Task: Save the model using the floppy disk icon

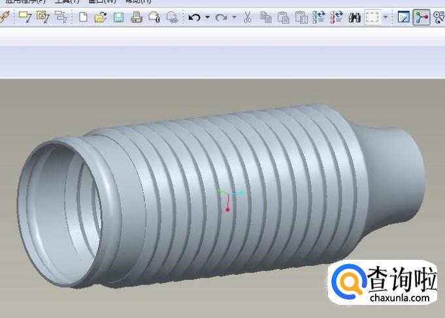Action: pyautogui.click(x=118, y=18)
